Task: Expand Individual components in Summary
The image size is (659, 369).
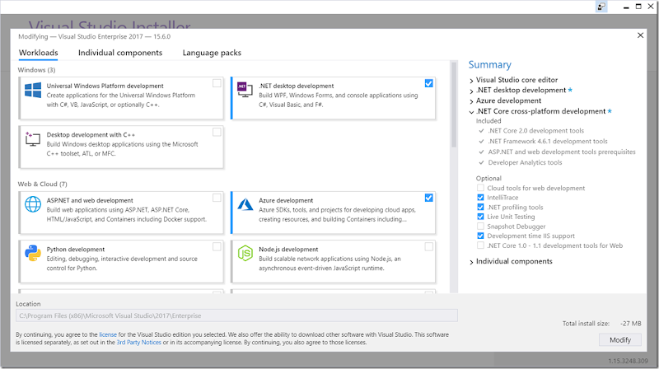Action: (471, 262)
